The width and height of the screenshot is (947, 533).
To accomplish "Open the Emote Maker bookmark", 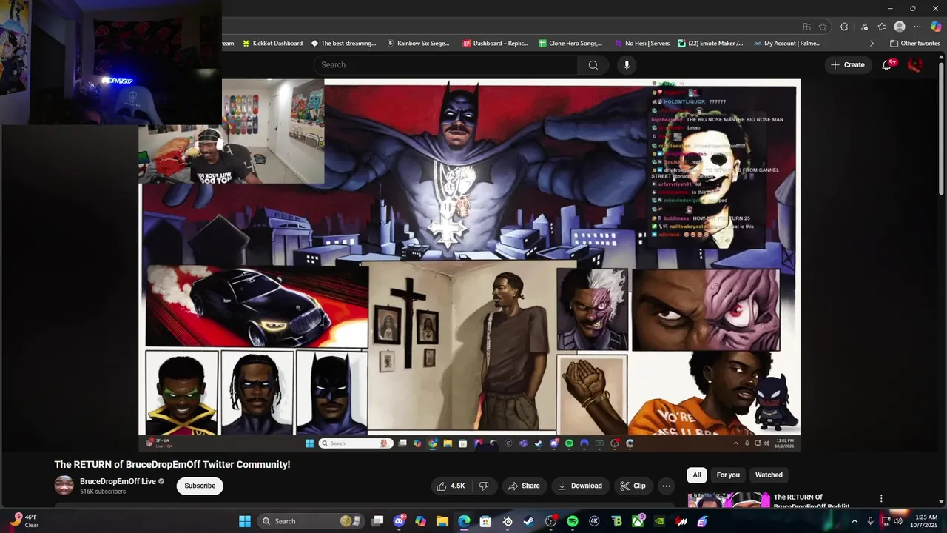I will click(x=710, y=44).
